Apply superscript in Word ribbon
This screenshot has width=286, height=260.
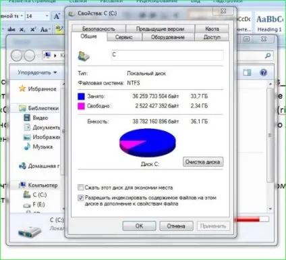[x=33, y=30]
